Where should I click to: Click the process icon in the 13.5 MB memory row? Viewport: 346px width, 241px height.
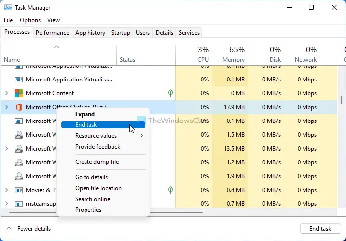19,149
